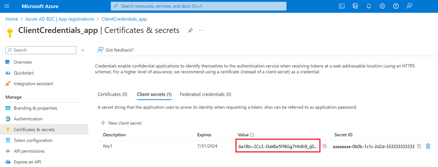Show the Value column info tooltip
Screen dimensions: 438x167
click(x=252, y=135)
